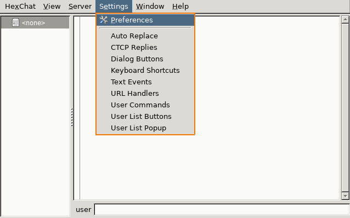The width and height of the screenshot is (350, 218).
Task: Click the scrollbar up arrow
Action: pyautogui.click(x=345, y=19)
